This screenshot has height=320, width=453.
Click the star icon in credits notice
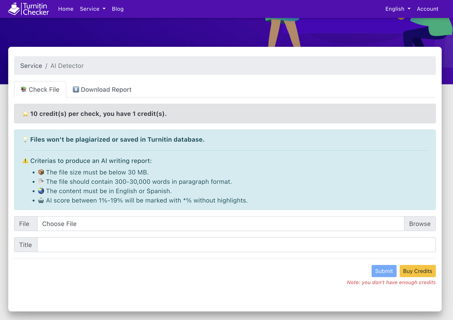coord(25,114)
